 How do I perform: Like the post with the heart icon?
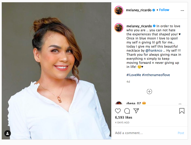(118, 111)
